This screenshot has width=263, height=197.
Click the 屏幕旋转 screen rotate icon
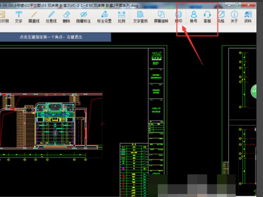[161, 17]
